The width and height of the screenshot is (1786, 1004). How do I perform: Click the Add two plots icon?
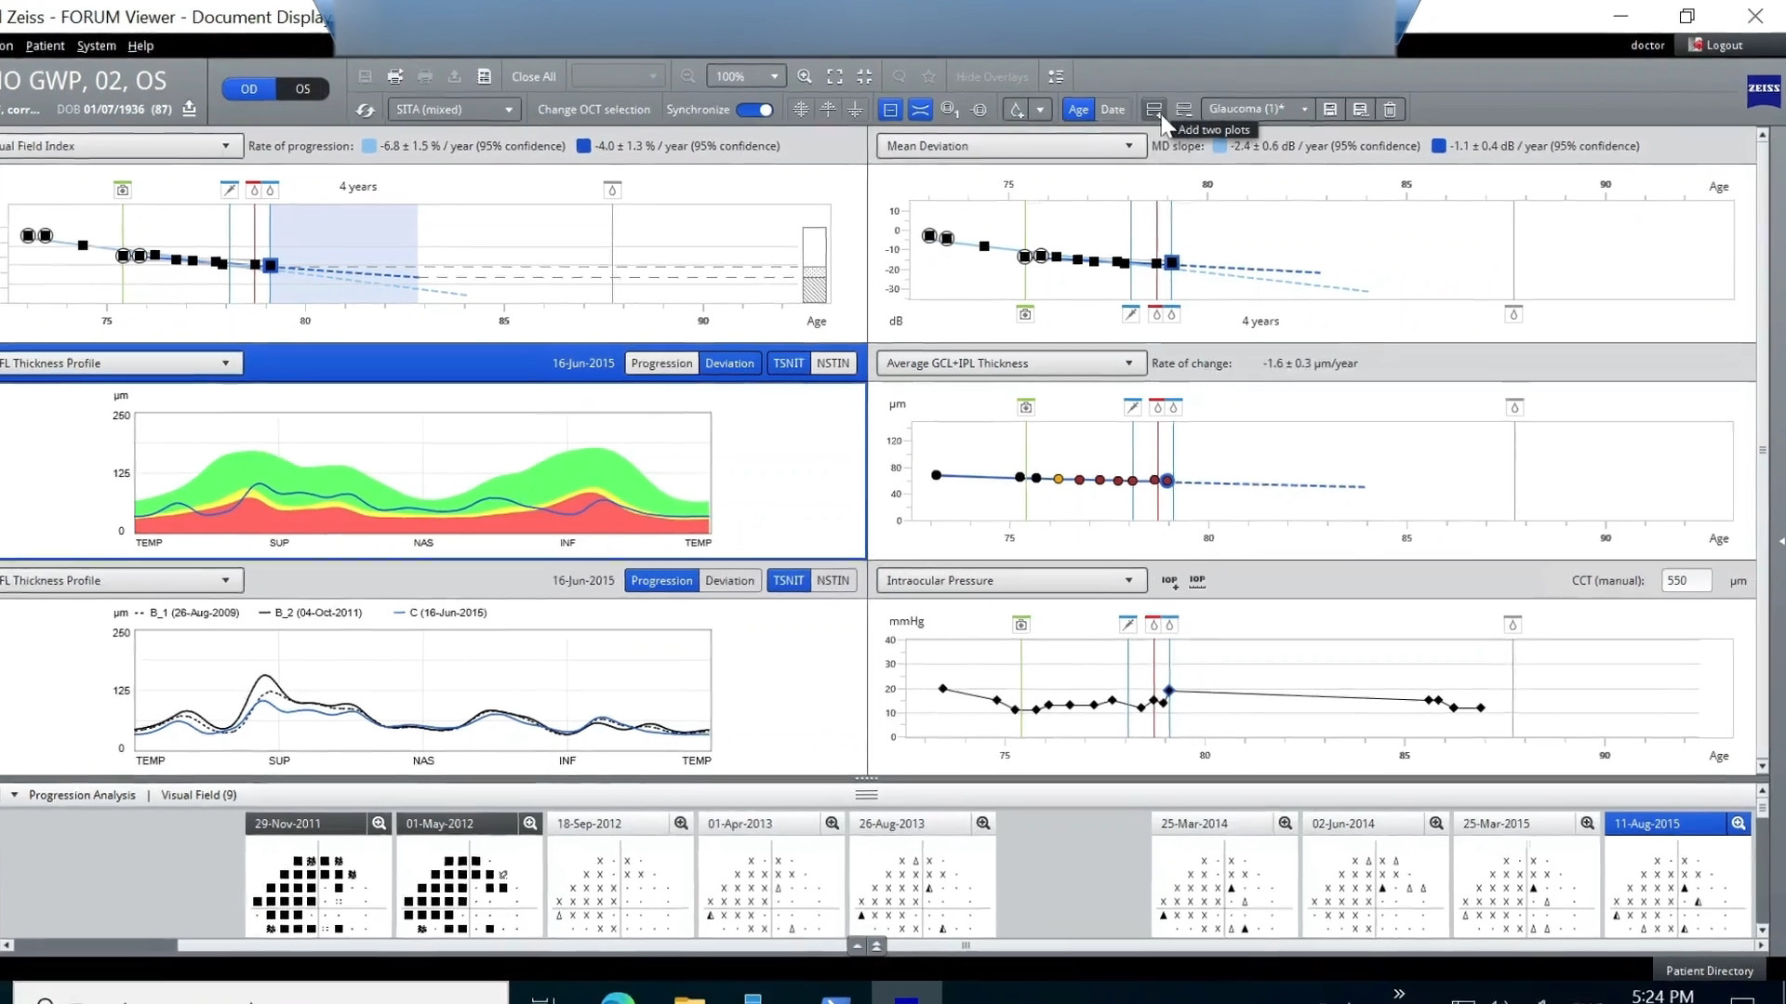[x=1153, y=109]
